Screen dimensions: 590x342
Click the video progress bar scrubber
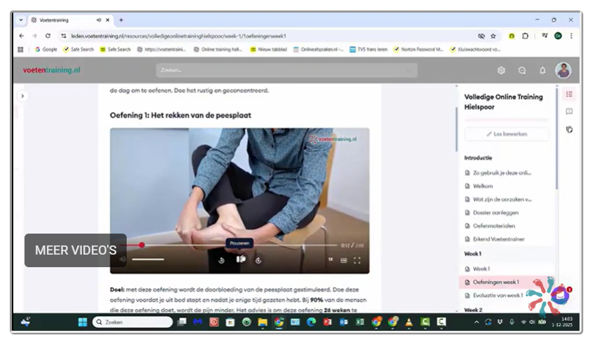[x=141, y=245]
